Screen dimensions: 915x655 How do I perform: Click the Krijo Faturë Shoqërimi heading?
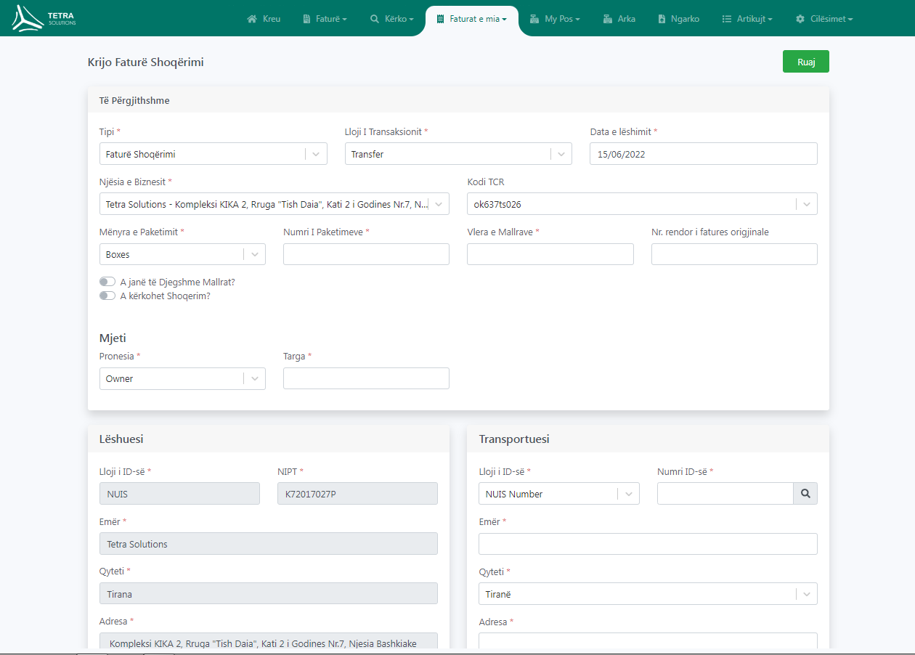click(x=145, y=62)
